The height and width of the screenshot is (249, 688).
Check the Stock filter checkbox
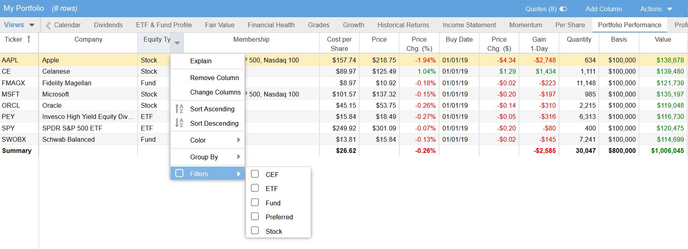(255, 230)
